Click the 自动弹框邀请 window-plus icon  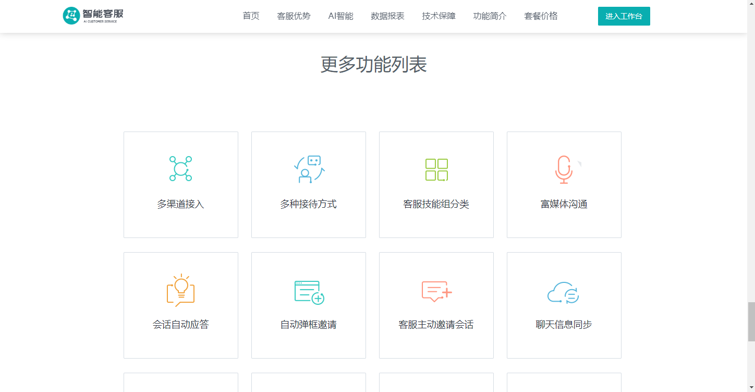pyautogui.click(x=309, y=292)
